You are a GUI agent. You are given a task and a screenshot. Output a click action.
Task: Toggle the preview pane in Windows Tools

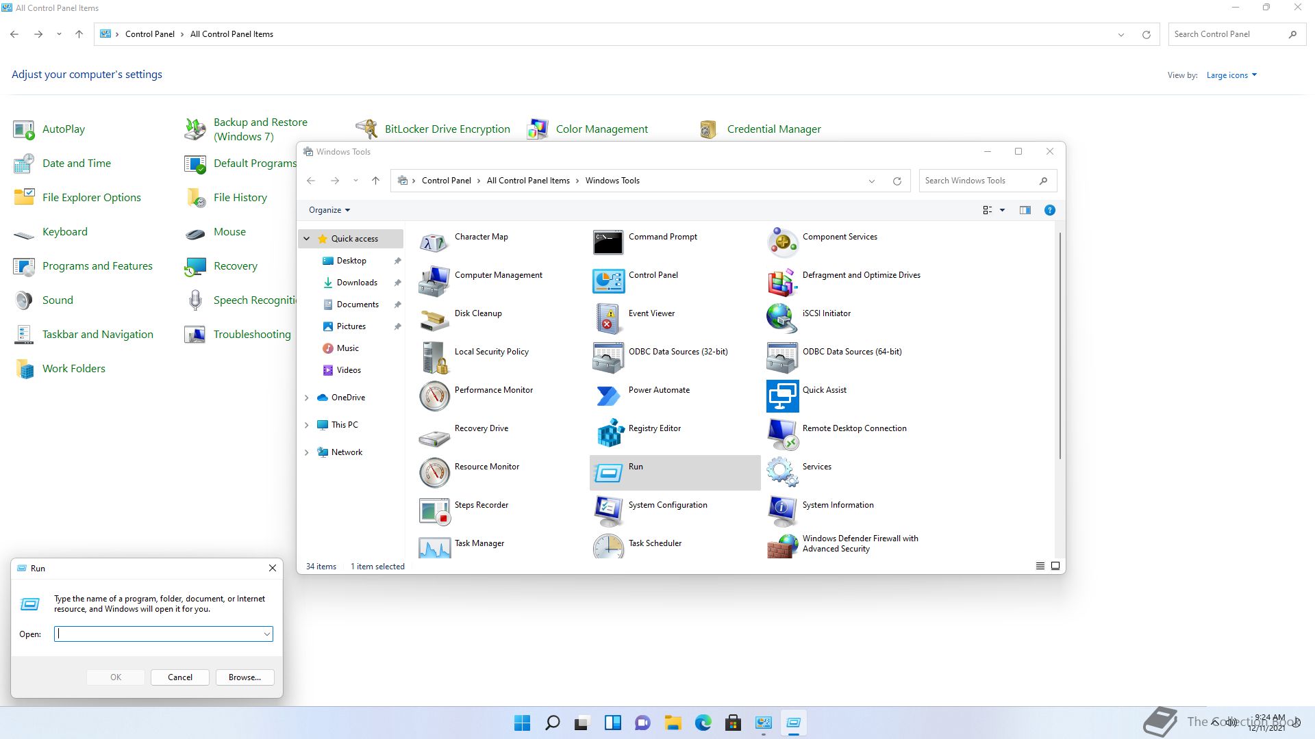click(x=1025, y=210)
